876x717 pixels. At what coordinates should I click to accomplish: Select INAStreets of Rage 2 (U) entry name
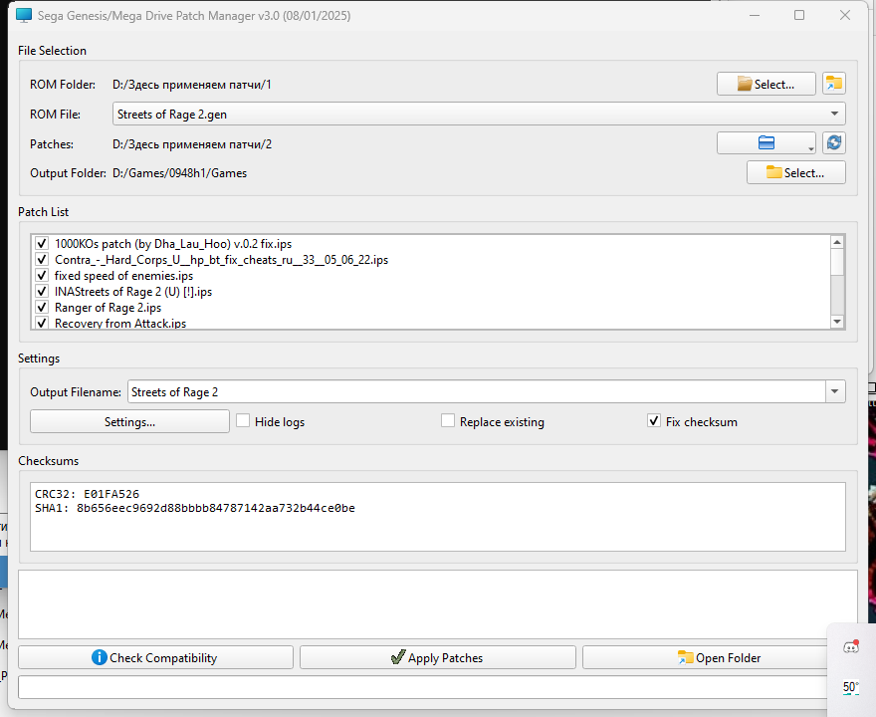click(x=133, y=291)
